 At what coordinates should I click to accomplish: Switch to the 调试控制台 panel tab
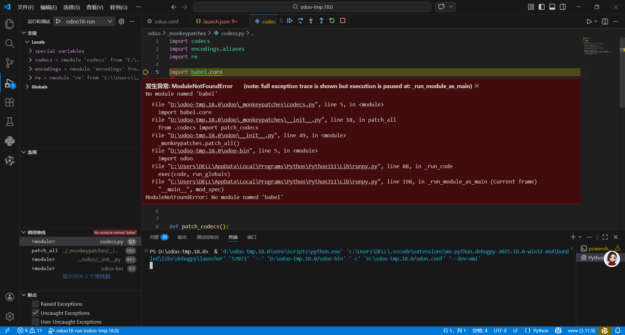207,237
